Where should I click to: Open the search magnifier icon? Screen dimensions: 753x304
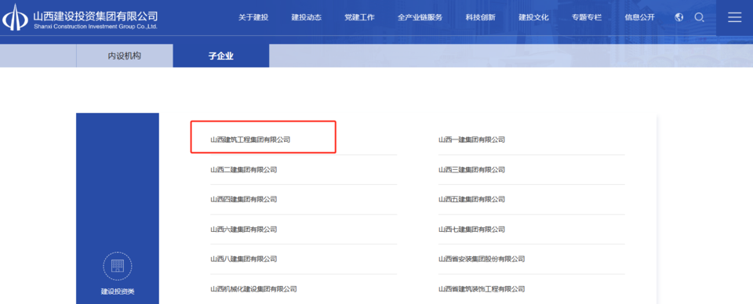[x=699, y=17]
